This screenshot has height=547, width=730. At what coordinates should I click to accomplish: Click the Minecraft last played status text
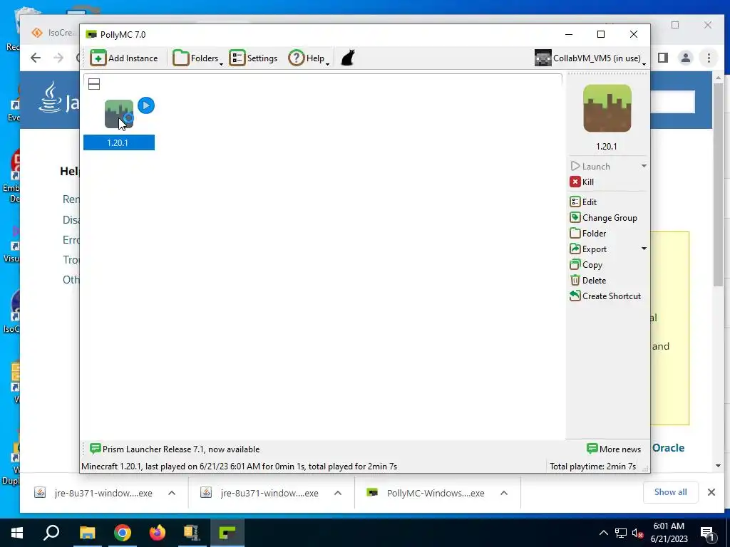[240, 467]
